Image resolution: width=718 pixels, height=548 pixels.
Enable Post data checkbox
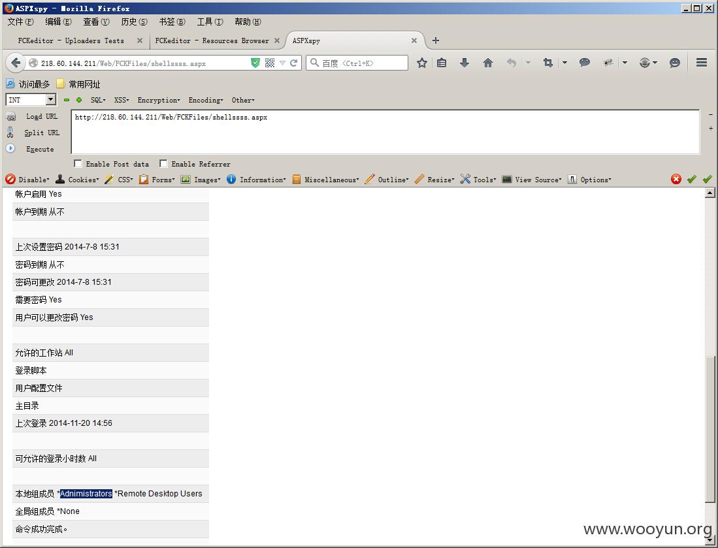point(78,163)
